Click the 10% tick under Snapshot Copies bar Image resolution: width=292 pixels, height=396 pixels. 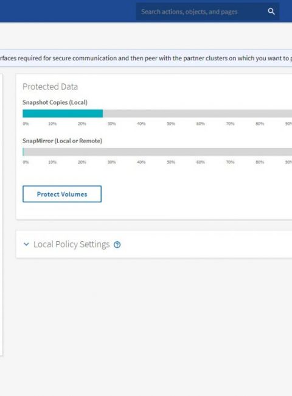52,124
